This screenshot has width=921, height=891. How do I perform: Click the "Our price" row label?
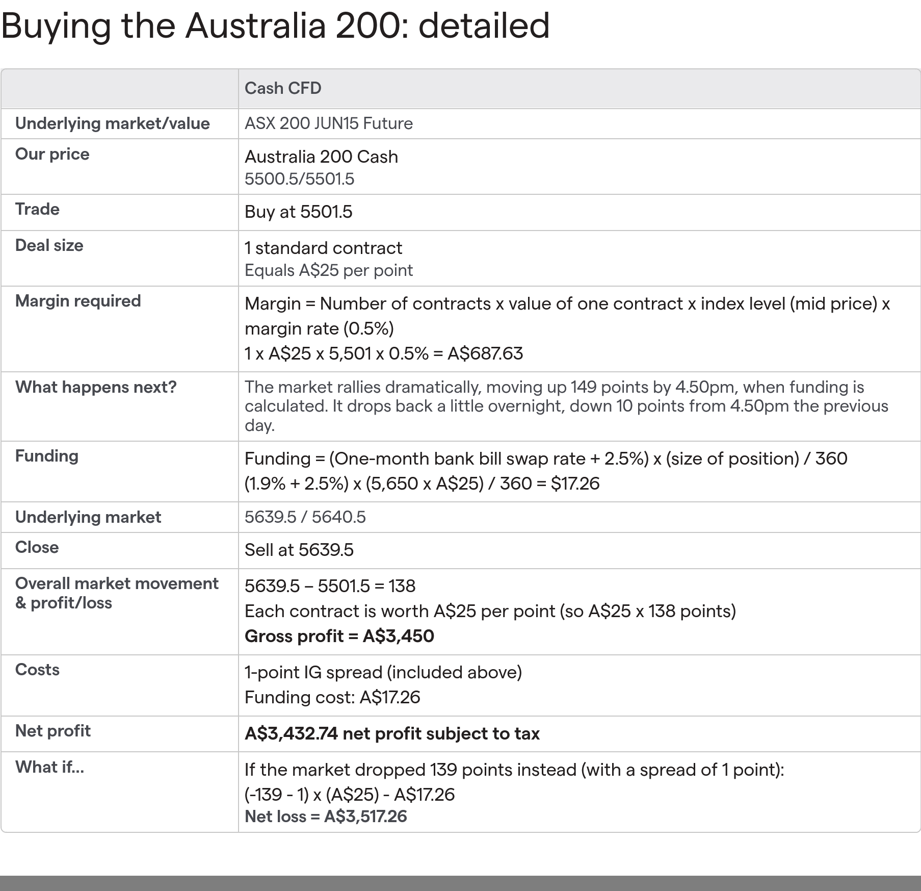coord(52,154)
